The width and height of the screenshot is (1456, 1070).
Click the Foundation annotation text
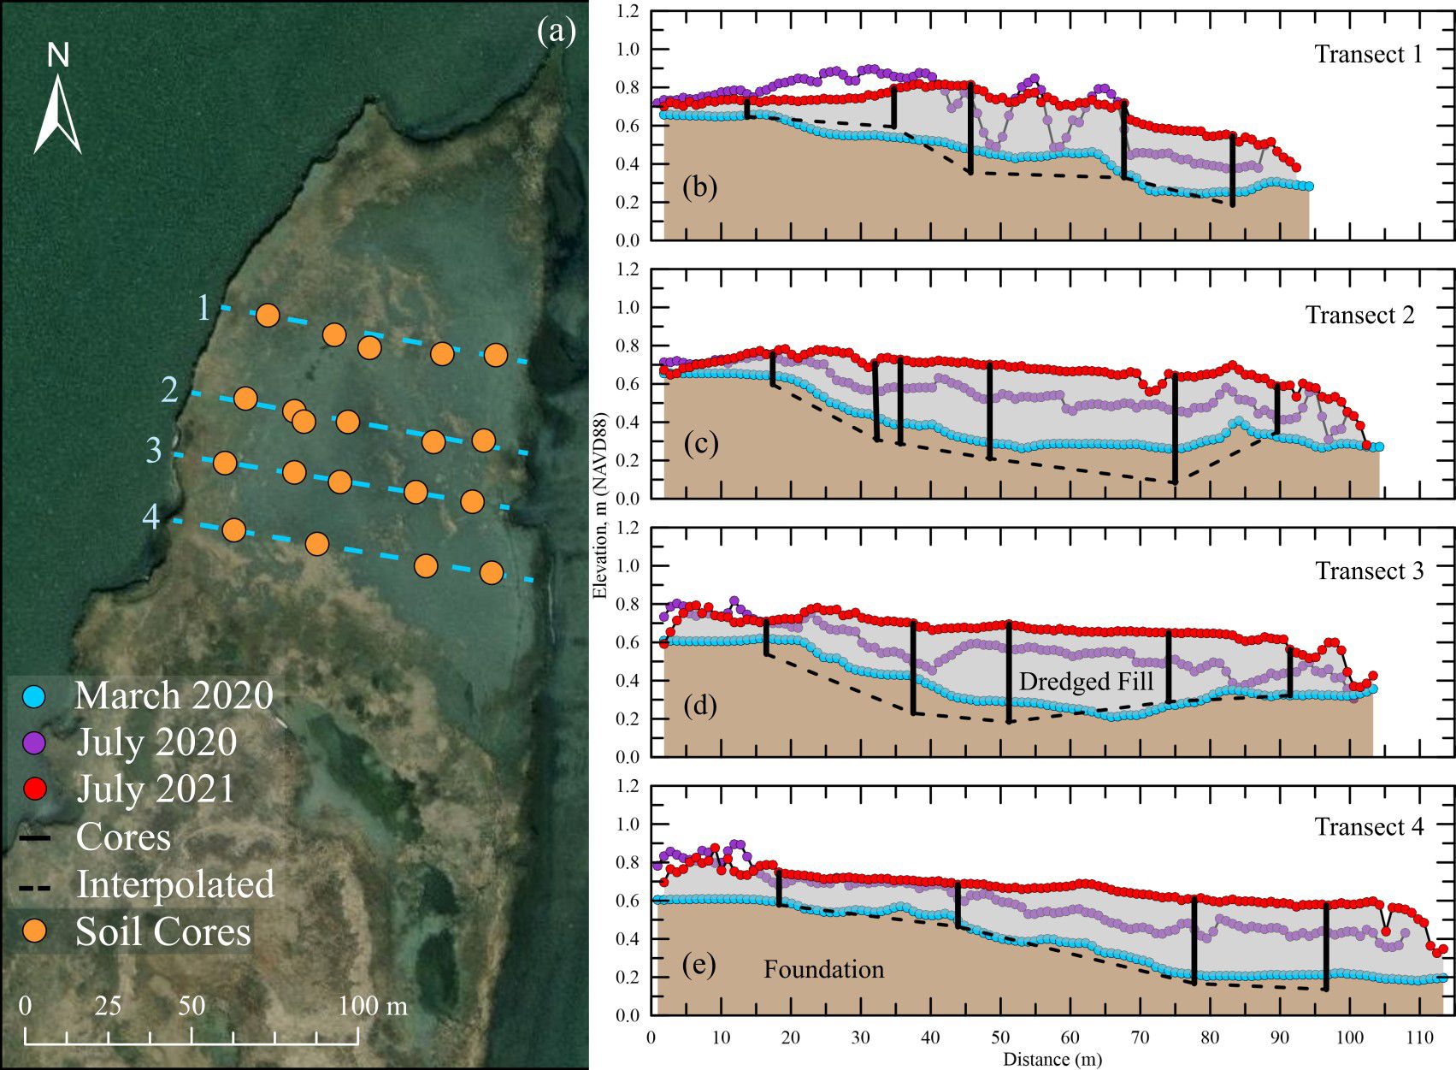pos(823,969)
